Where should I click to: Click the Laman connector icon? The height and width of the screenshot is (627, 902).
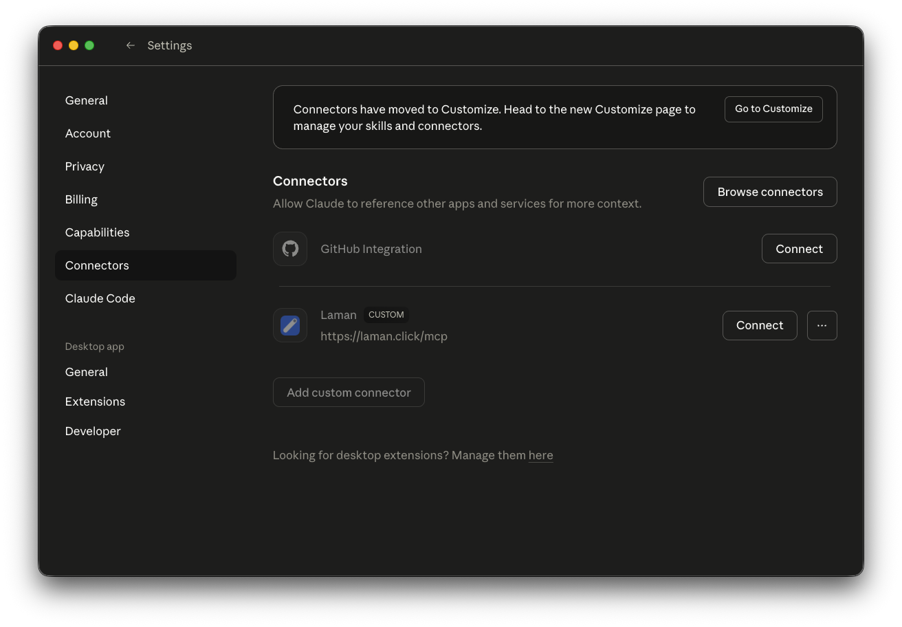click(290, 325)
